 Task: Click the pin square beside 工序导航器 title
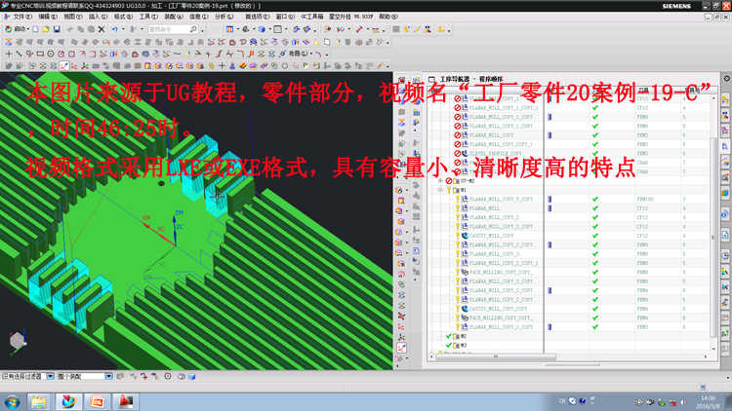431,79
